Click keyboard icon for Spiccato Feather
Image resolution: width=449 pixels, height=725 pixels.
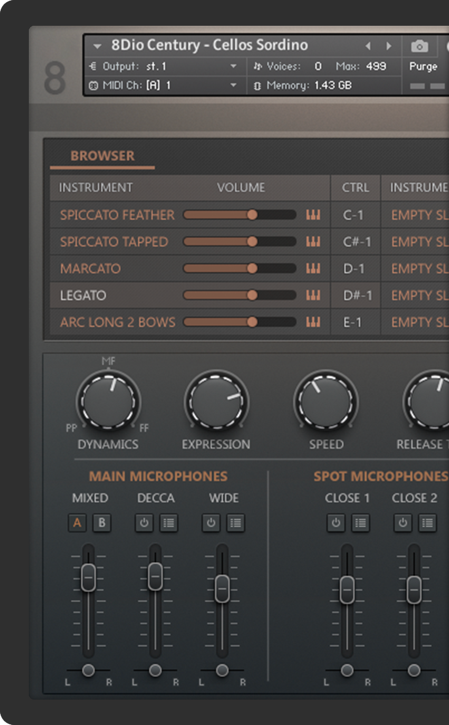click(x=313, y=215)
